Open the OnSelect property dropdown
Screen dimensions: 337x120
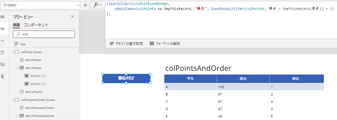(41, 5)
